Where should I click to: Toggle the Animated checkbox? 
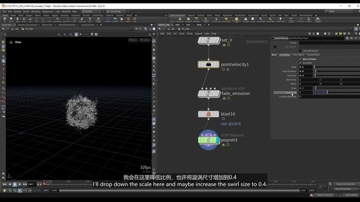click(300, 63)
